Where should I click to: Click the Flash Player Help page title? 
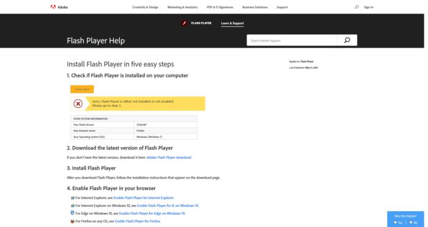96,41
